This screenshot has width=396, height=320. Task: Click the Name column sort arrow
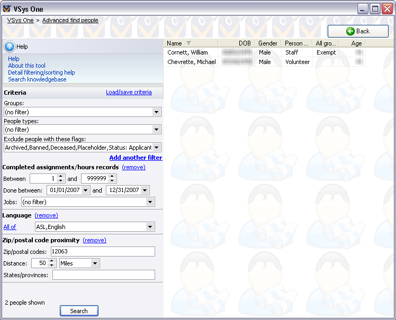point(188,43)
